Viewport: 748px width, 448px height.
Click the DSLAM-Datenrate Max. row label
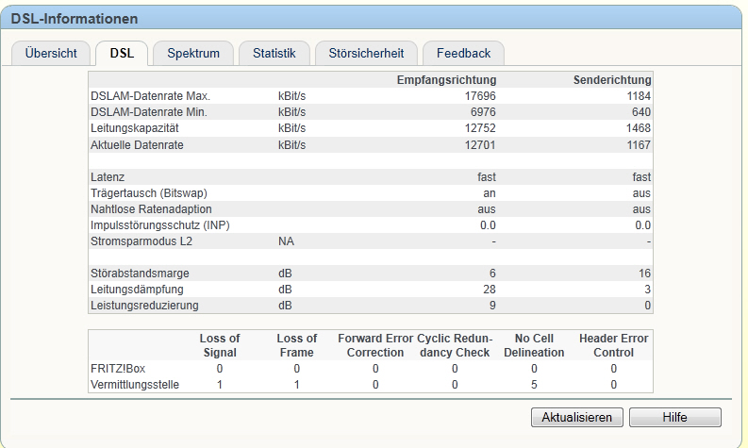[150, 96]
